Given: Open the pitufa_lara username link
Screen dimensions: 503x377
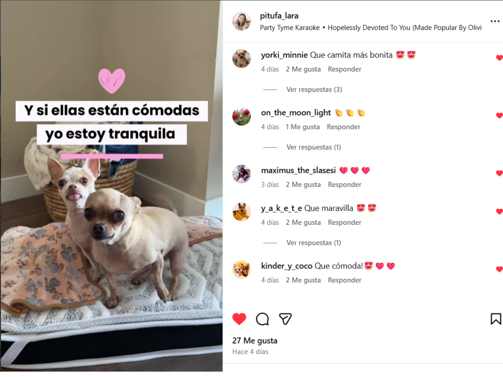Looking at the screenshot, I should (x=279, y=16).
